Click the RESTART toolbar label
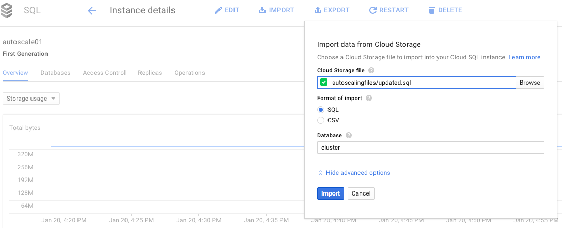The width and height of the screenshot is (562, 228). coord(394,10)
